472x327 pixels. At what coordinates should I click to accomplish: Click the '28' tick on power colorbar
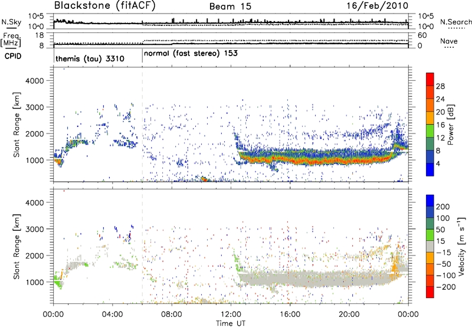click(440, 86)
